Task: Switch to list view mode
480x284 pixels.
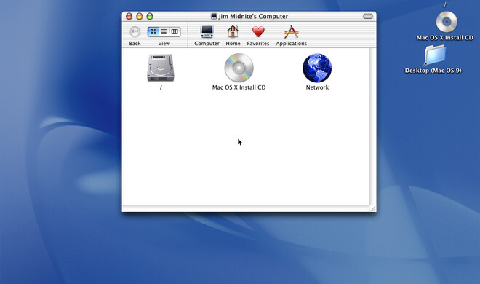Action: tap(164, 31)
